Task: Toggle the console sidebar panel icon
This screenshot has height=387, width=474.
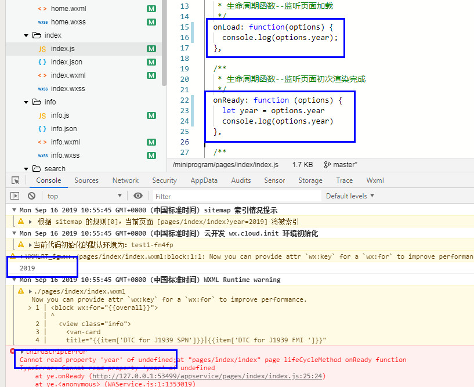Action: (15, 196)
